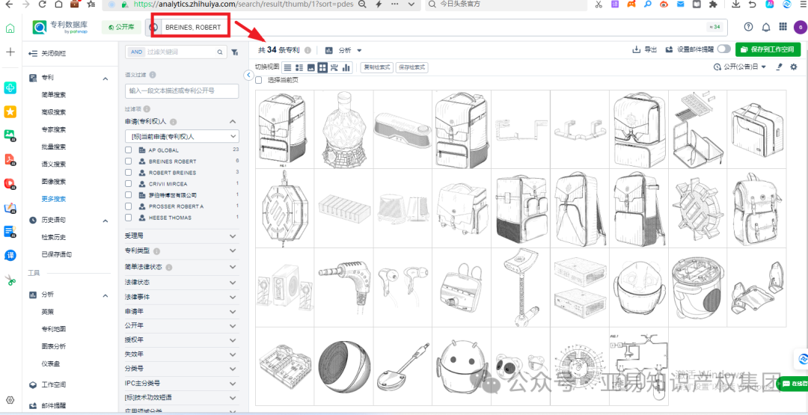Open the glass bottle patent thumbnail
808x415 pixels.
(343, 129)
